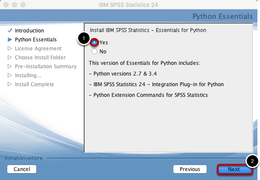
Task: Click the License Agreement step label
Action: [x=38, y=48]
